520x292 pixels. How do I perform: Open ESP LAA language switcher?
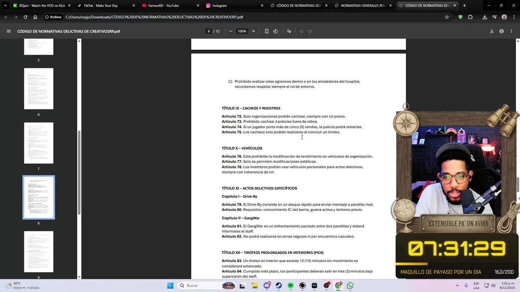476,286
